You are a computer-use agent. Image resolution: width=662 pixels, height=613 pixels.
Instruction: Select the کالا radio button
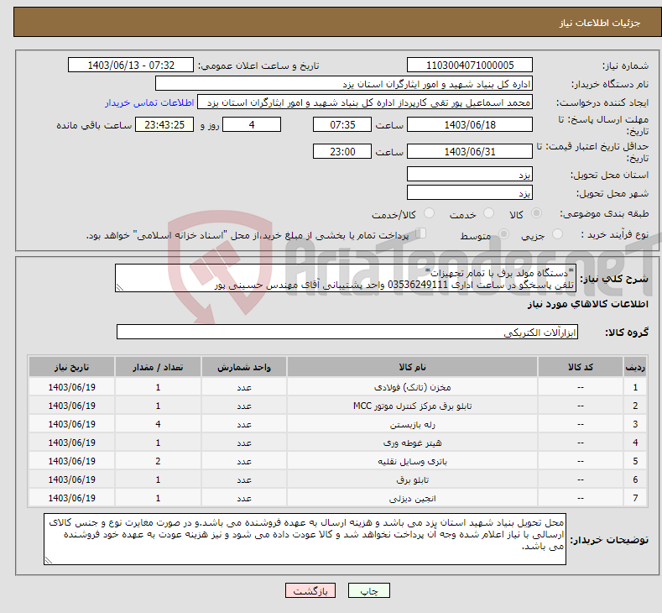[x=536, y=213]
